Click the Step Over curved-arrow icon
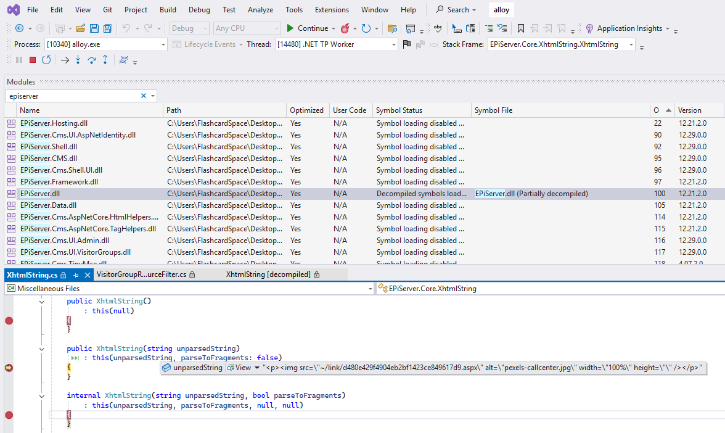The image size is (725, 433). [91, 60]
